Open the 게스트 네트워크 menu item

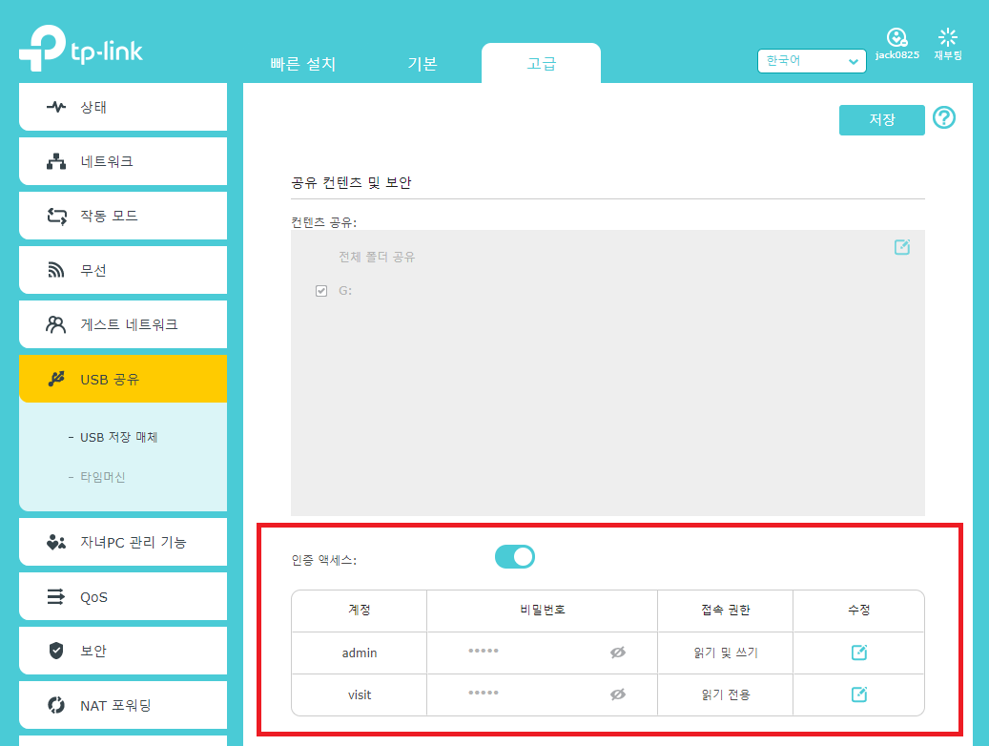coord(123,324)
